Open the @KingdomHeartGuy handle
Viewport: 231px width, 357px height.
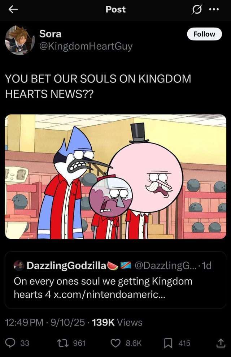pyautogui.click(x=86, y=47)
